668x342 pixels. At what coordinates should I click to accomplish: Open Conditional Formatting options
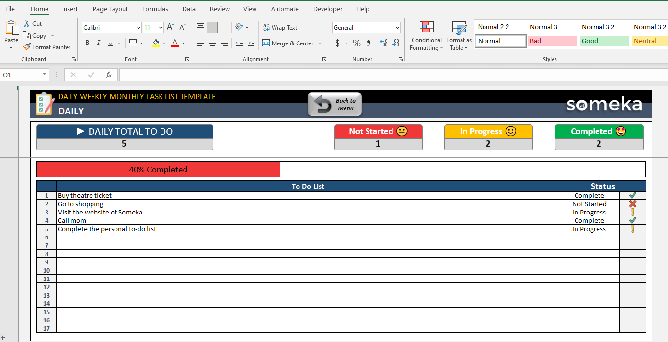pos(426,36)
